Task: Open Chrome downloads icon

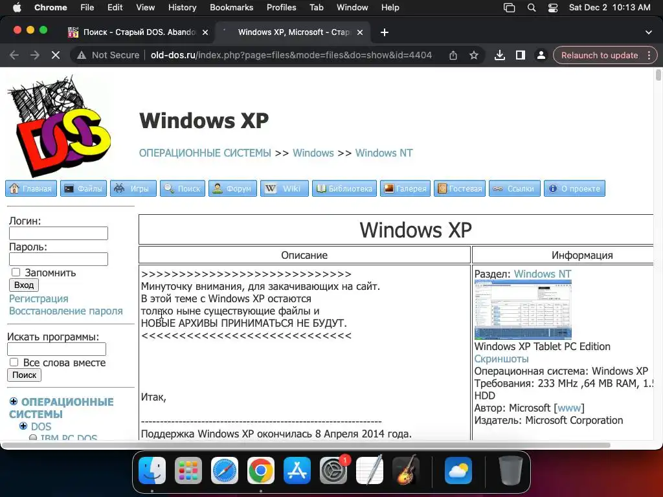Action: click(x=500, y=56)
